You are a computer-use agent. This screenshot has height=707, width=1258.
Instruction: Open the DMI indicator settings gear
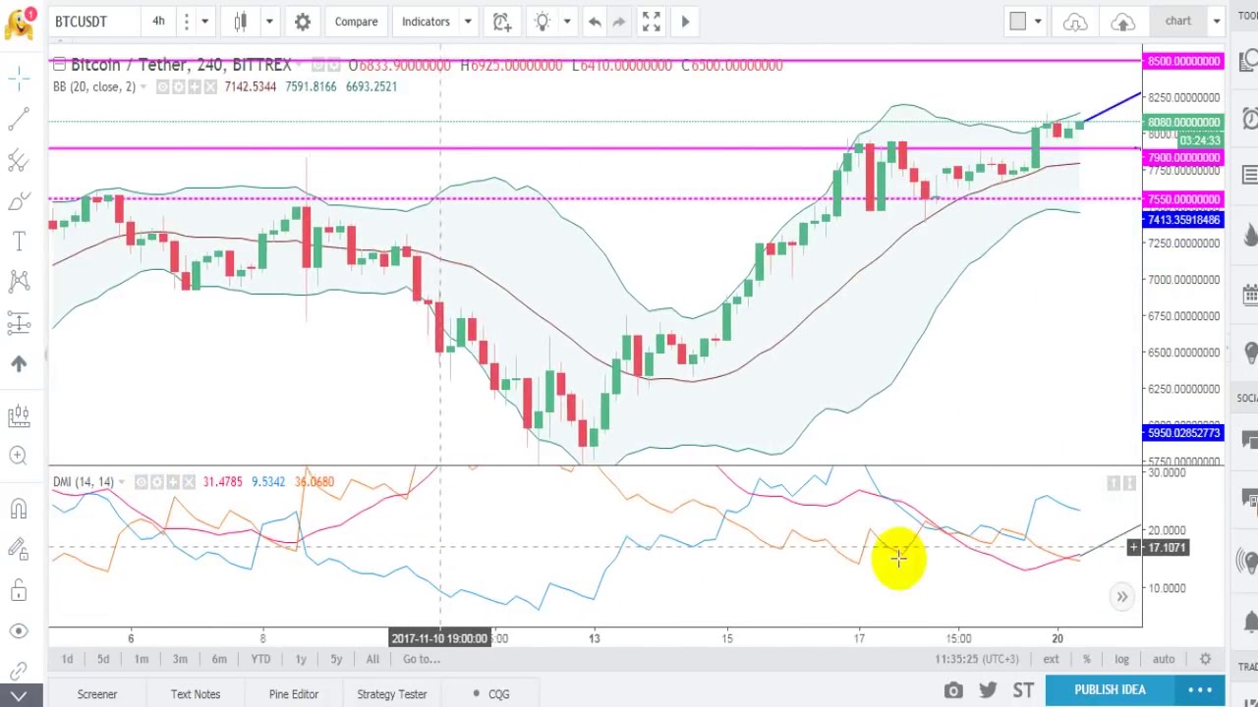coord(157,482)
